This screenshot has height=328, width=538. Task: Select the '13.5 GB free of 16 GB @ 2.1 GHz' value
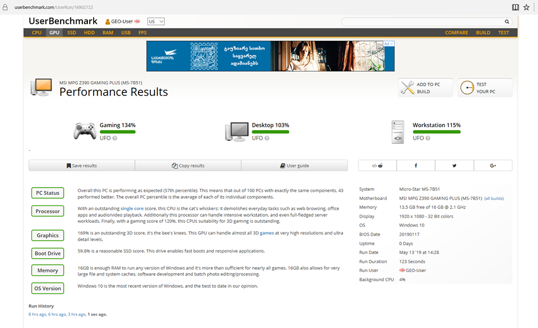point(432,207)
